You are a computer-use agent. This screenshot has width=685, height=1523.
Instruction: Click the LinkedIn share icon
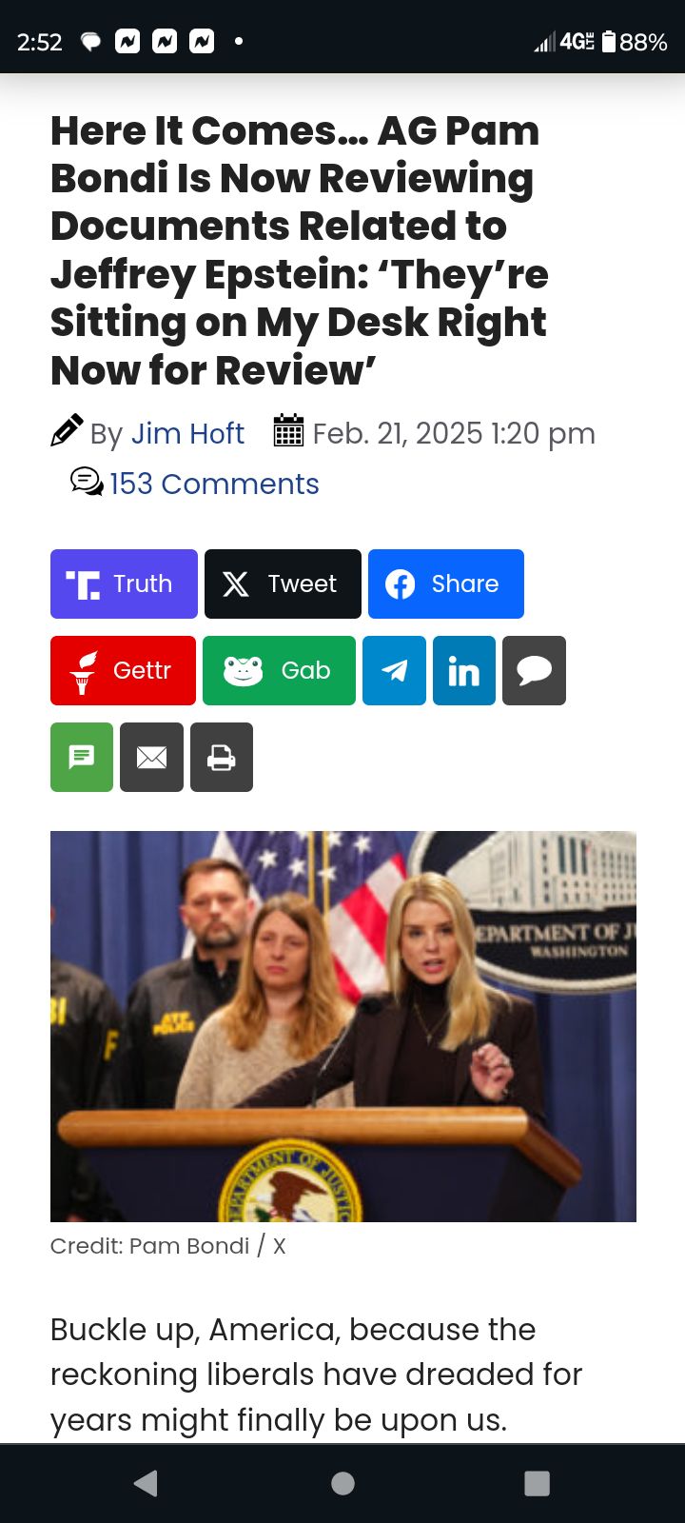[x=464, y=670]
